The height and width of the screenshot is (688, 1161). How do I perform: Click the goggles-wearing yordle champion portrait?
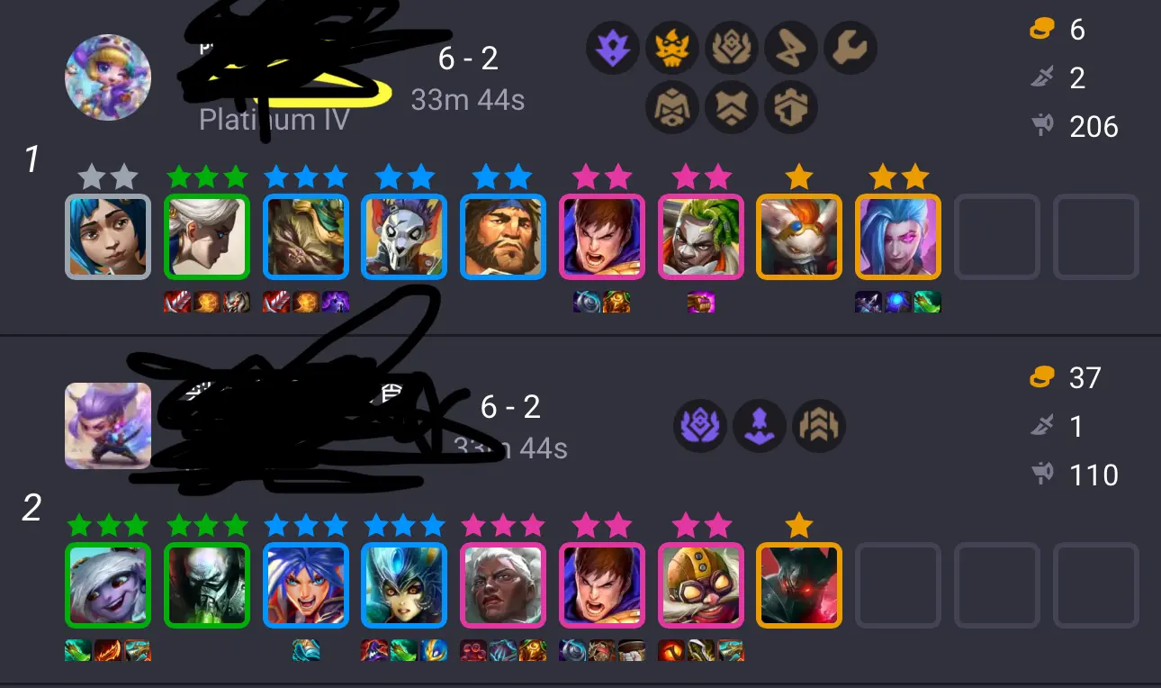[x=701, y=585]
